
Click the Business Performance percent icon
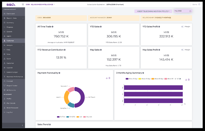click(5, 77)
